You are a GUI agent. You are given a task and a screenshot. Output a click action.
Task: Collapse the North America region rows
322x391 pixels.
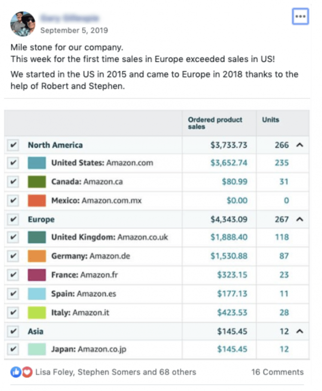click(300, 145)
